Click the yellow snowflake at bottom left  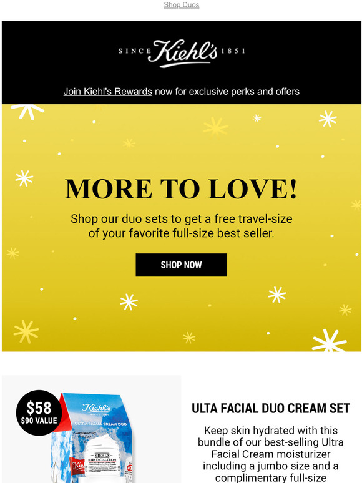click(26, 332)
